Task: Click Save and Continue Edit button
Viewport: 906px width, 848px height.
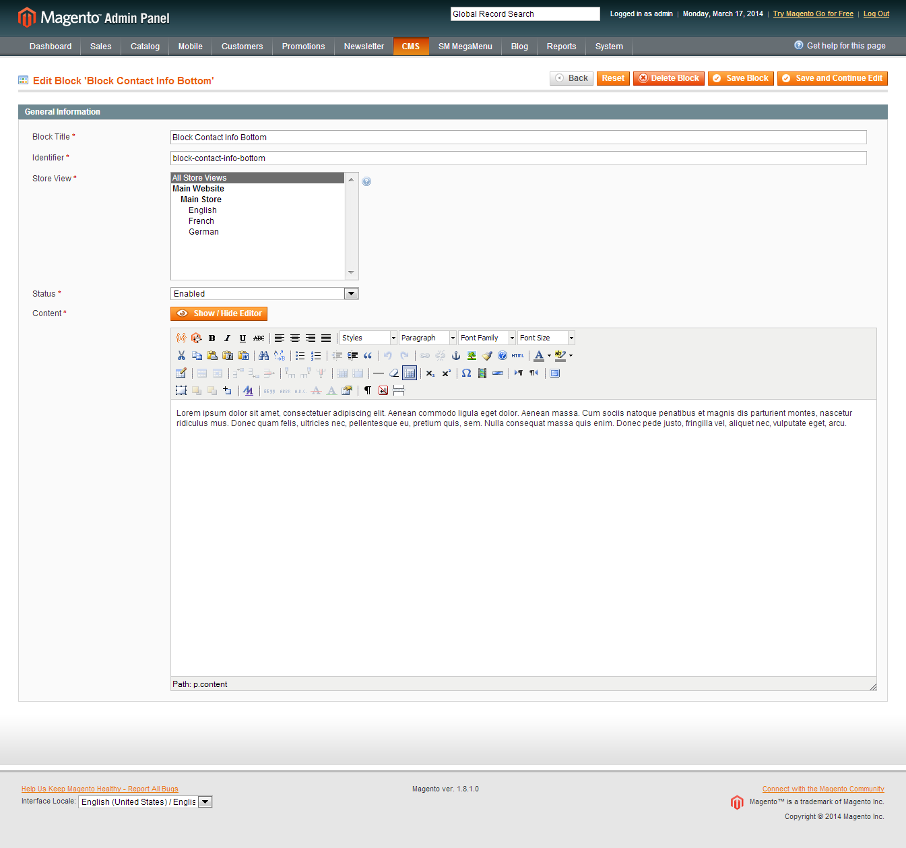Action: point(833,78)
